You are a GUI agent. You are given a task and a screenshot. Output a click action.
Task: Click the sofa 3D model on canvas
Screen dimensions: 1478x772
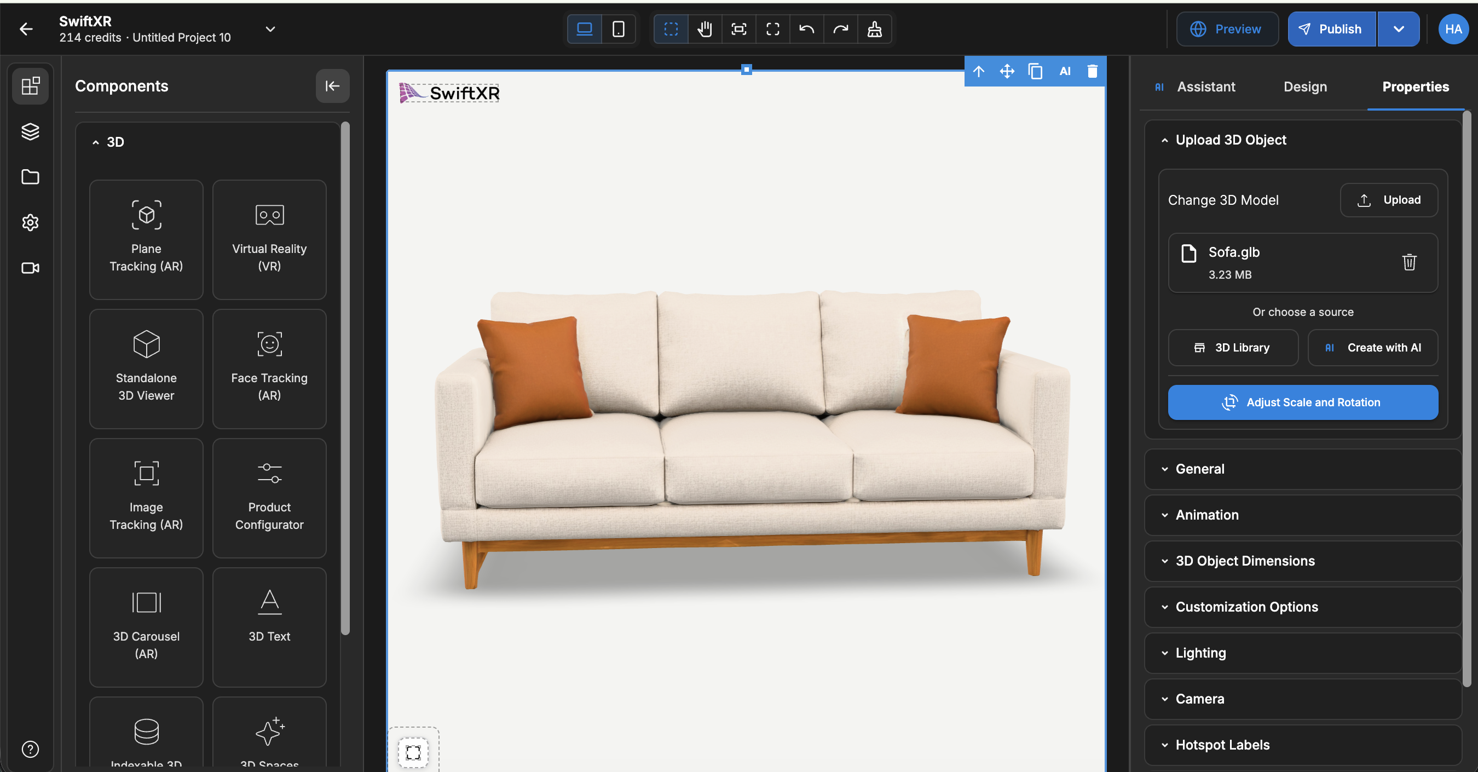tap(752, 439)
